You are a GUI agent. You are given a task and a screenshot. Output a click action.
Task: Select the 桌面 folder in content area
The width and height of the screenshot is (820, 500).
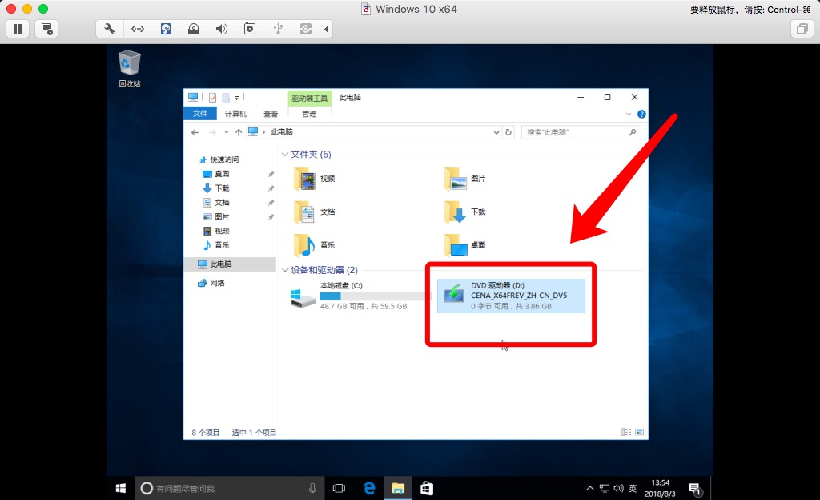(x=464, y=244)
